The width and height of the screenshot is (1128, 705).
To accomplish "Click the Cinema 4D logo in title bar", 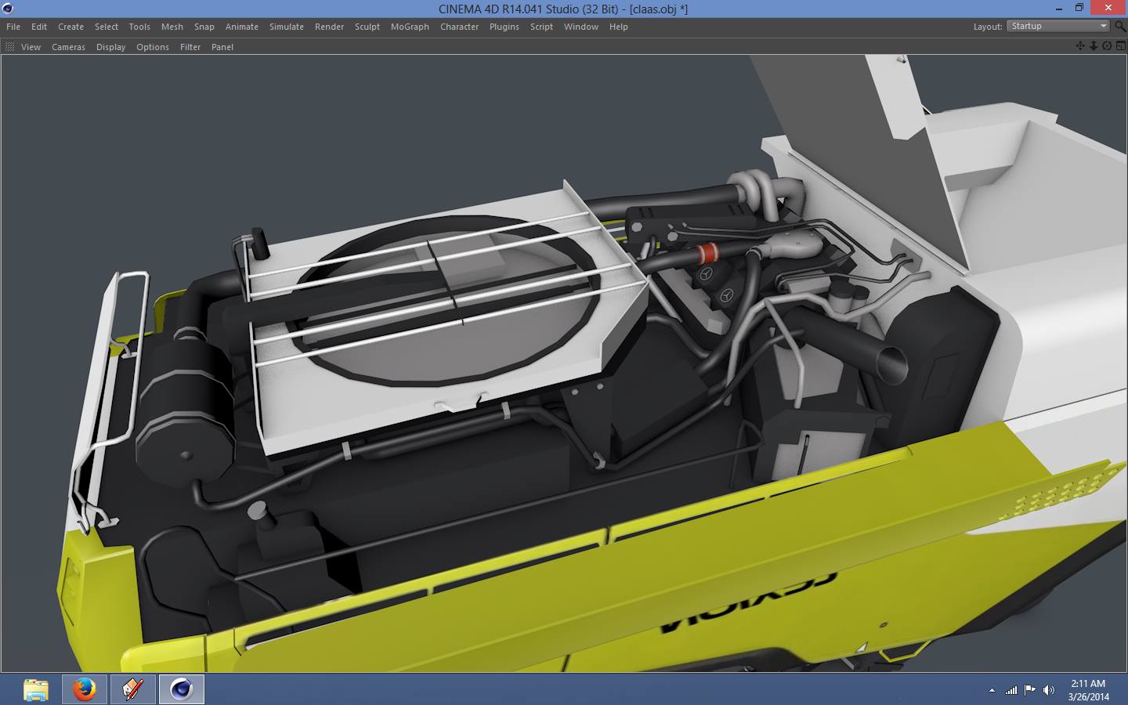I will pyautogui.click(x=8, y=9).
